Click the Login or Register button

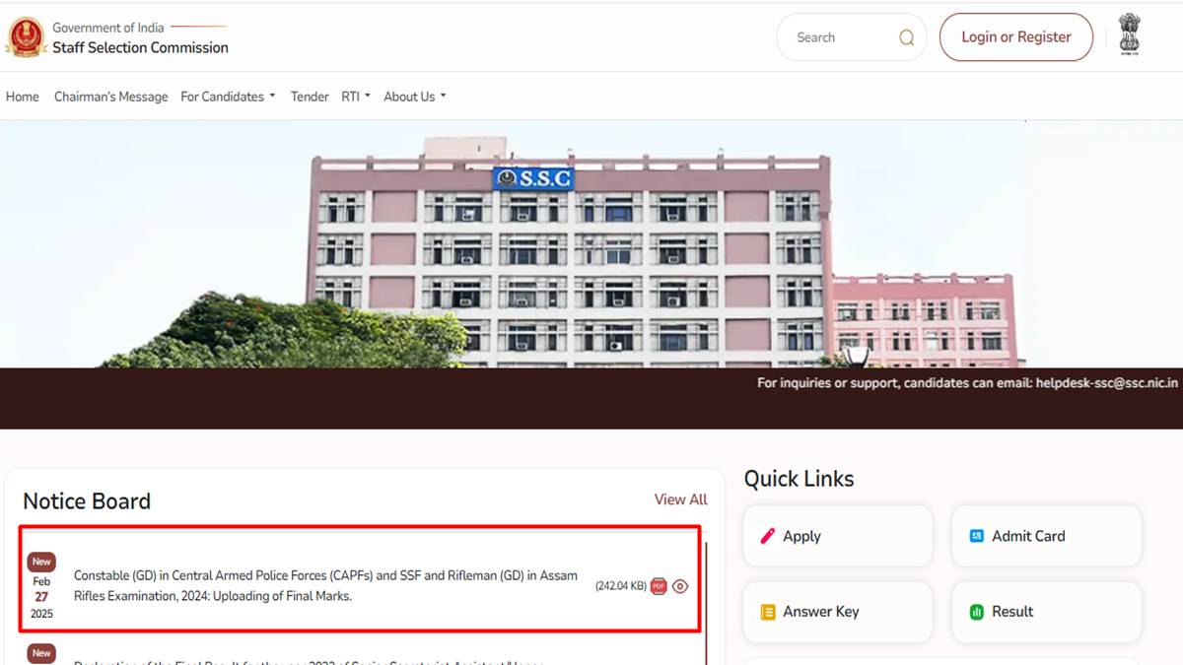[1015, 36]
